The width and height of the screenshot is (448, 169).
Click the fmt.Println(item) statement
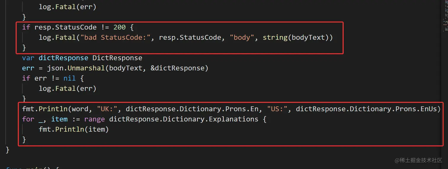click(x=73, y=129)
